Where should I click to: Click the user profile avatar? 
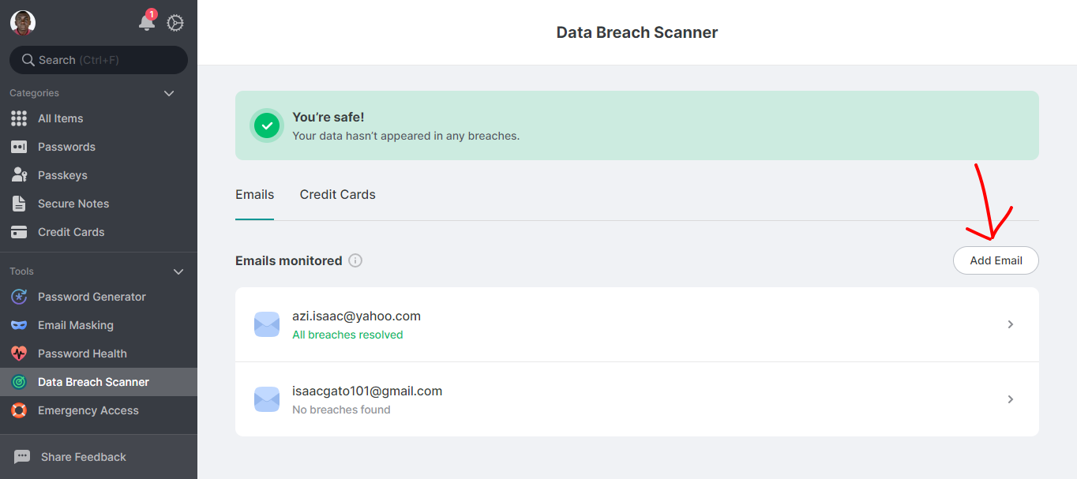click(23, 23)
